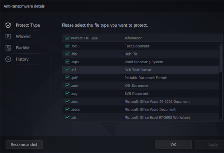224x153 pixels.
Task: Confirm with the OK button
Action: click(173, 145)
